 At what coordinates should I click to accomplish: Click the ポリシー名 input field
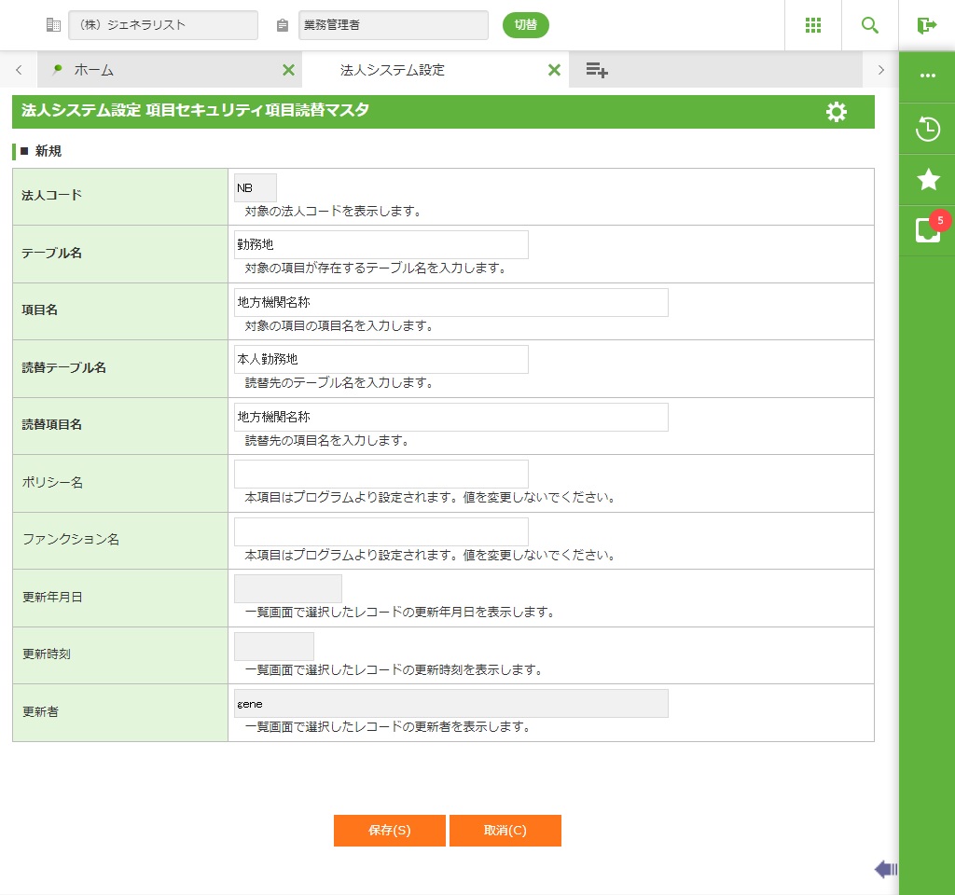pos(381,474)
